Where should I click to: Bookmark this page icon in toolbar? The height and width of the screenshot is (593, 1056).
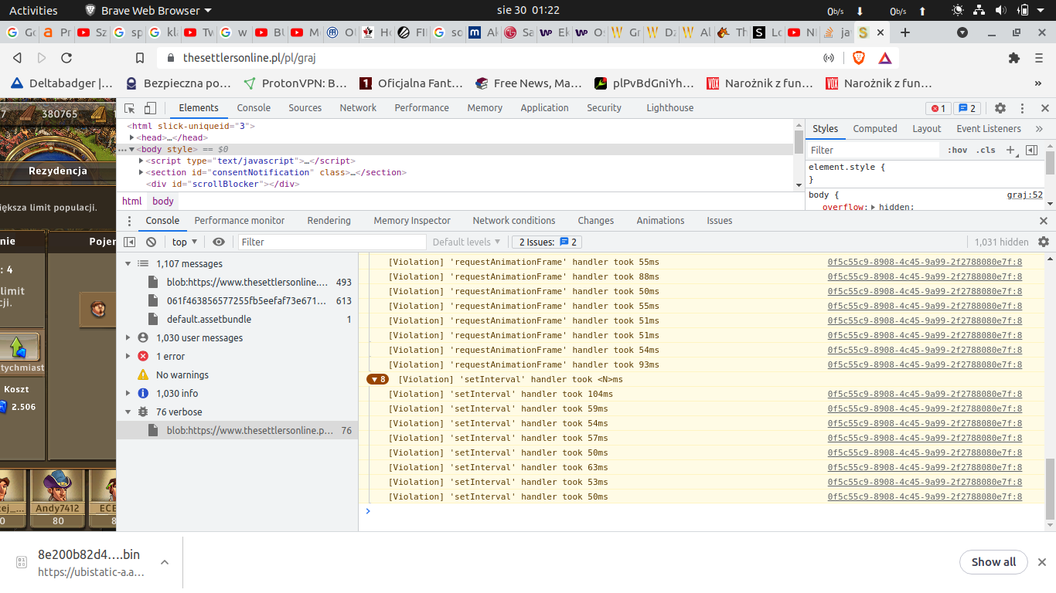tap(140, 58)
